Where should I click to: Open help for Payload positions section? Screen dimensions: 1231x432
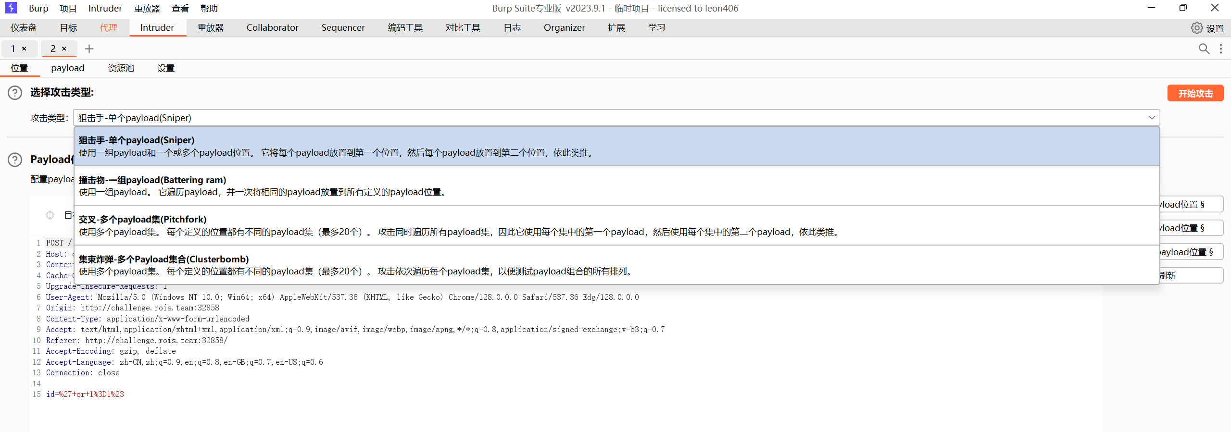pyautogui.click(x=15, y=160)
